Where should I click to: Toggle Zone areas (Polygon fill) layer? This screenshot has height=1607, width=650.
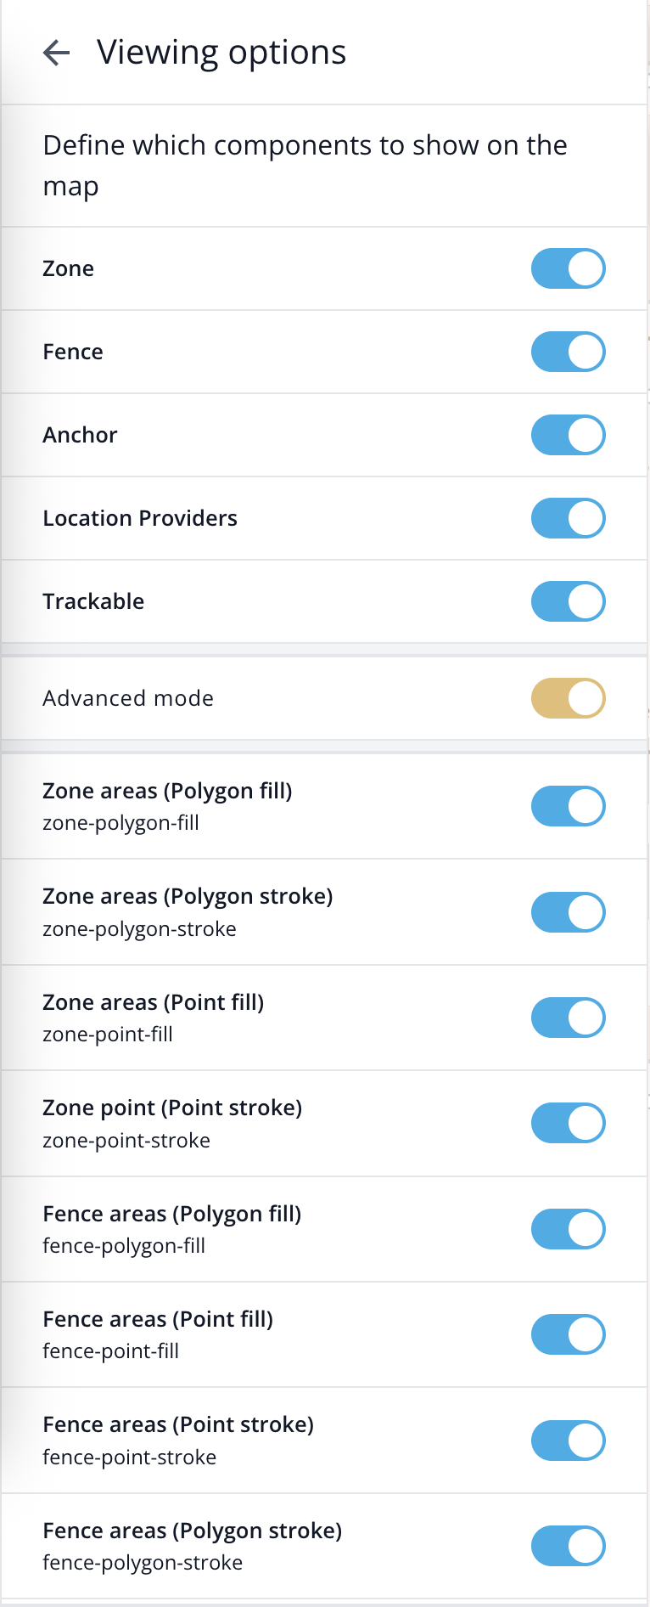pyautogui.click(x=568, y=806)
